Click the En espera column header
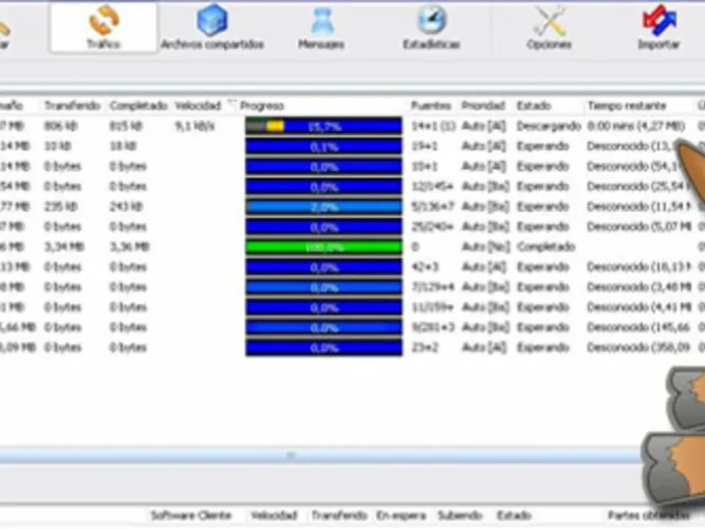Viewport: 705px width, 529px height. point(401,515)
